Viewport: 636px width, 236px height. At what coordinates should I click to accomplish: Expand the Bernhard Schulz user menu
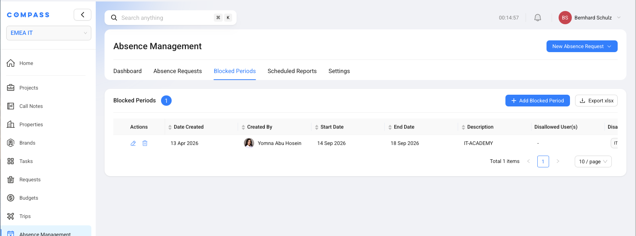[619, 18]
